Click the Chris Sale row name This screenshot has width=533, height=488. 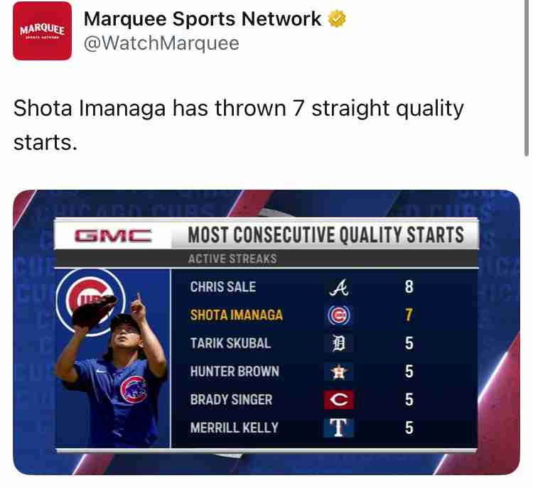tap(223, 287)
